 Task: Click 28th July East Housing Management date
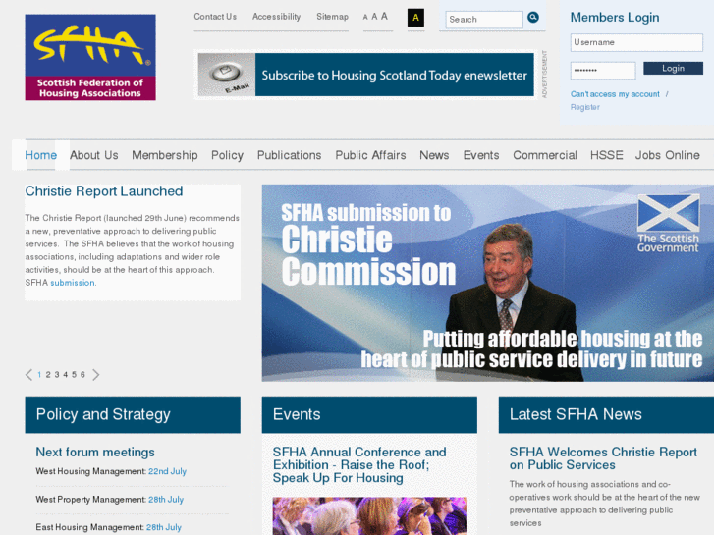coord(164,527)
